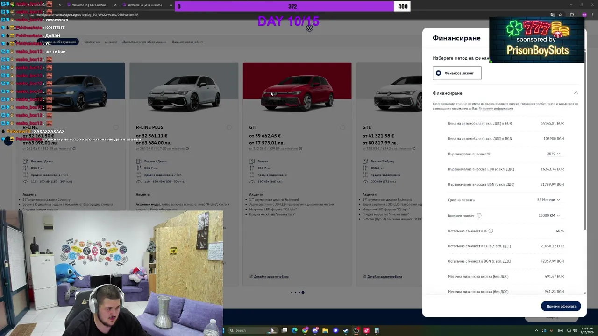Click the translate page icon in address bar
Viewport: 598px width, 336px height.
552,14
